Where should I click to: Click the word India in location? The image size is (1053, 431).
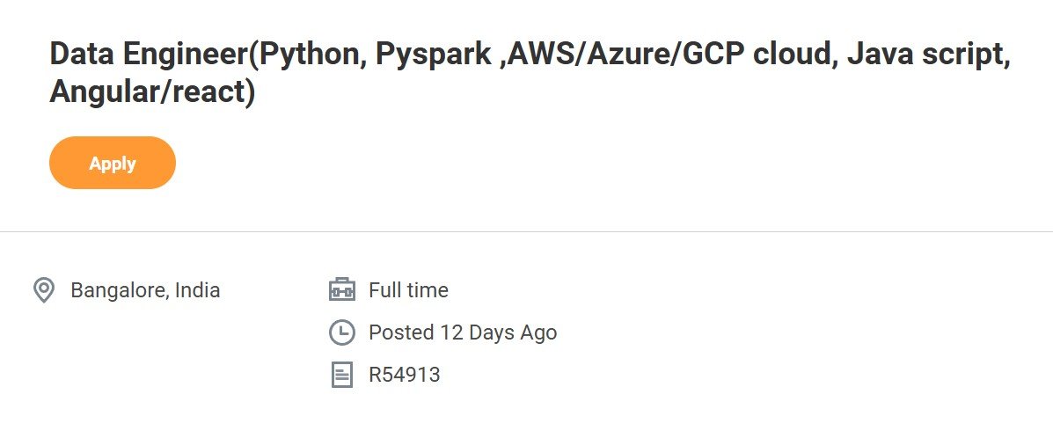[197, 290]
